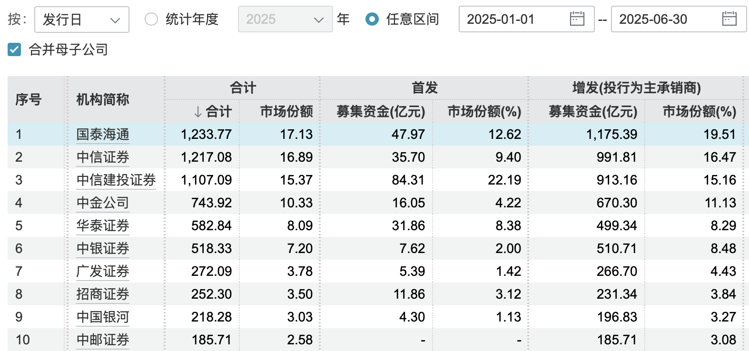Open the 广发证券 institution link
This screenshot has height=351, width=749.
103,272
